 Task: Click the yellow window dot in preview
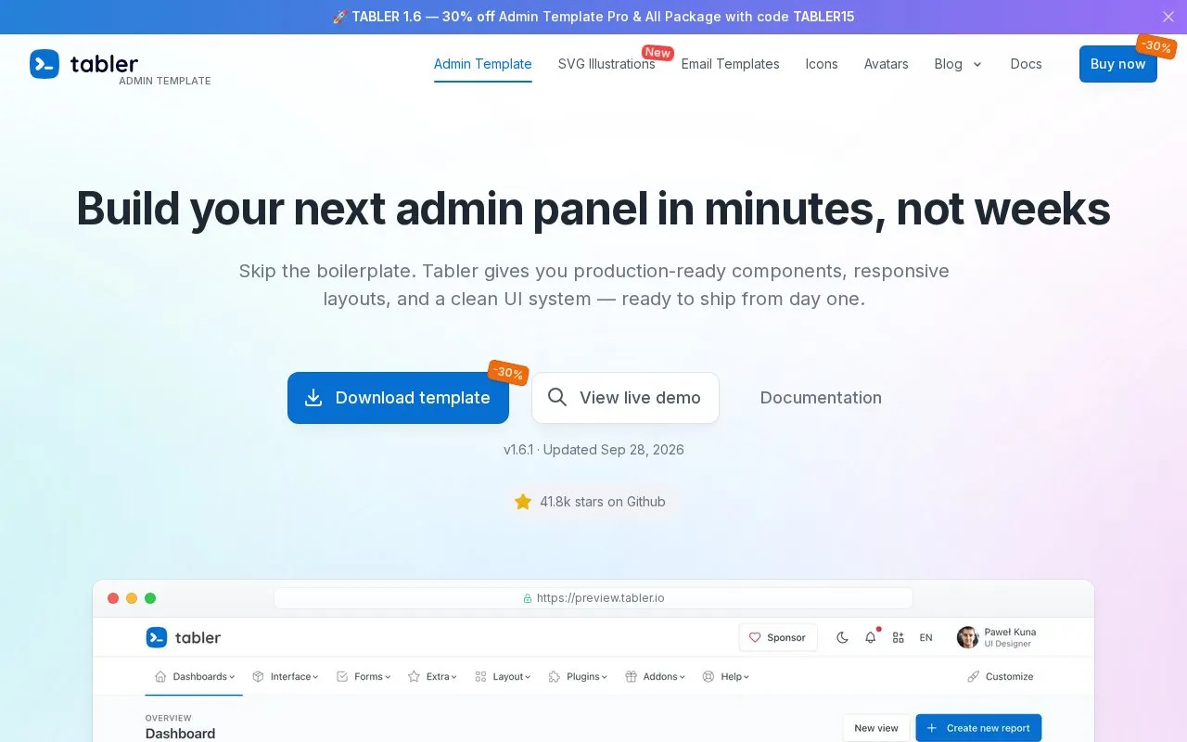coord(132,598)
